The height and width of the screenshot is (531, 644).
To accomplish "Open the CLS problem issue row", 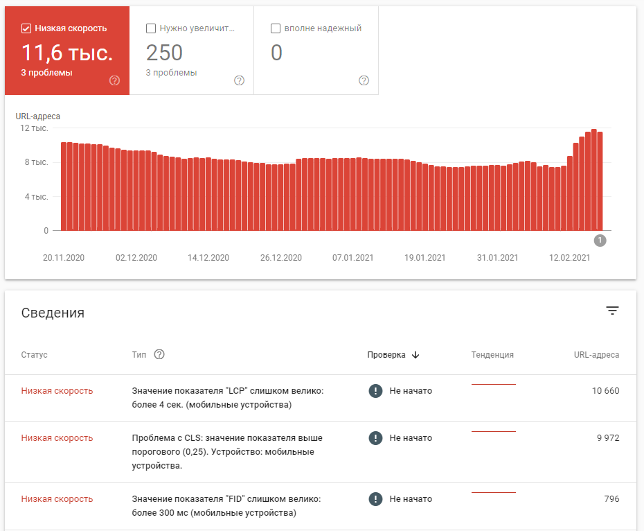I will 227,452.
